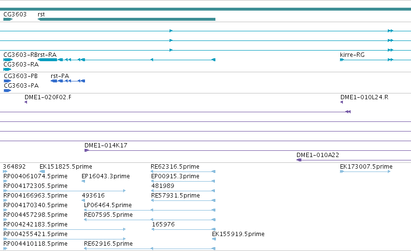Select the EP00915.3prime EST label
411x251 pixels.
tap(175, 176)
